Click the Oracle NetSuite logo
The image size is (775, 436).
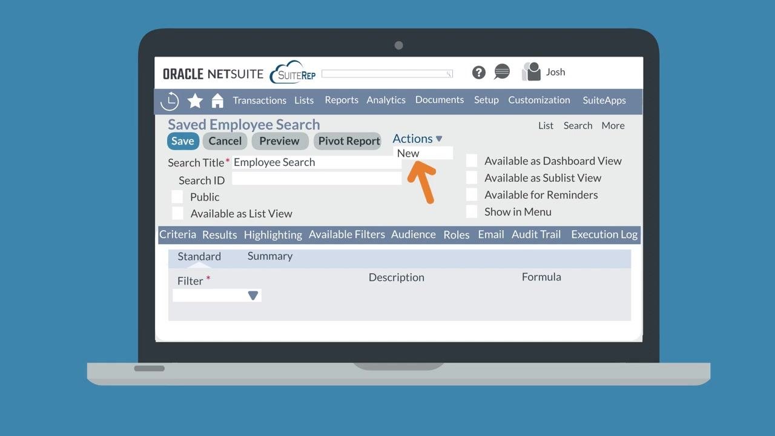tap(213, 74)
